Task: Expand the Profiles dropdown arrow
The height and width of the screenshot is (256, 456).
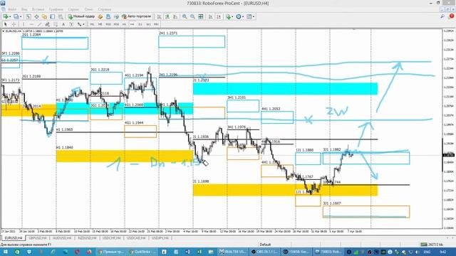Action: (x=21, y=16)
